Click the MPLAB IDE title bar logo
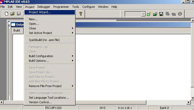194x110 pixels. pyautogui.click(x=2, y=2)
